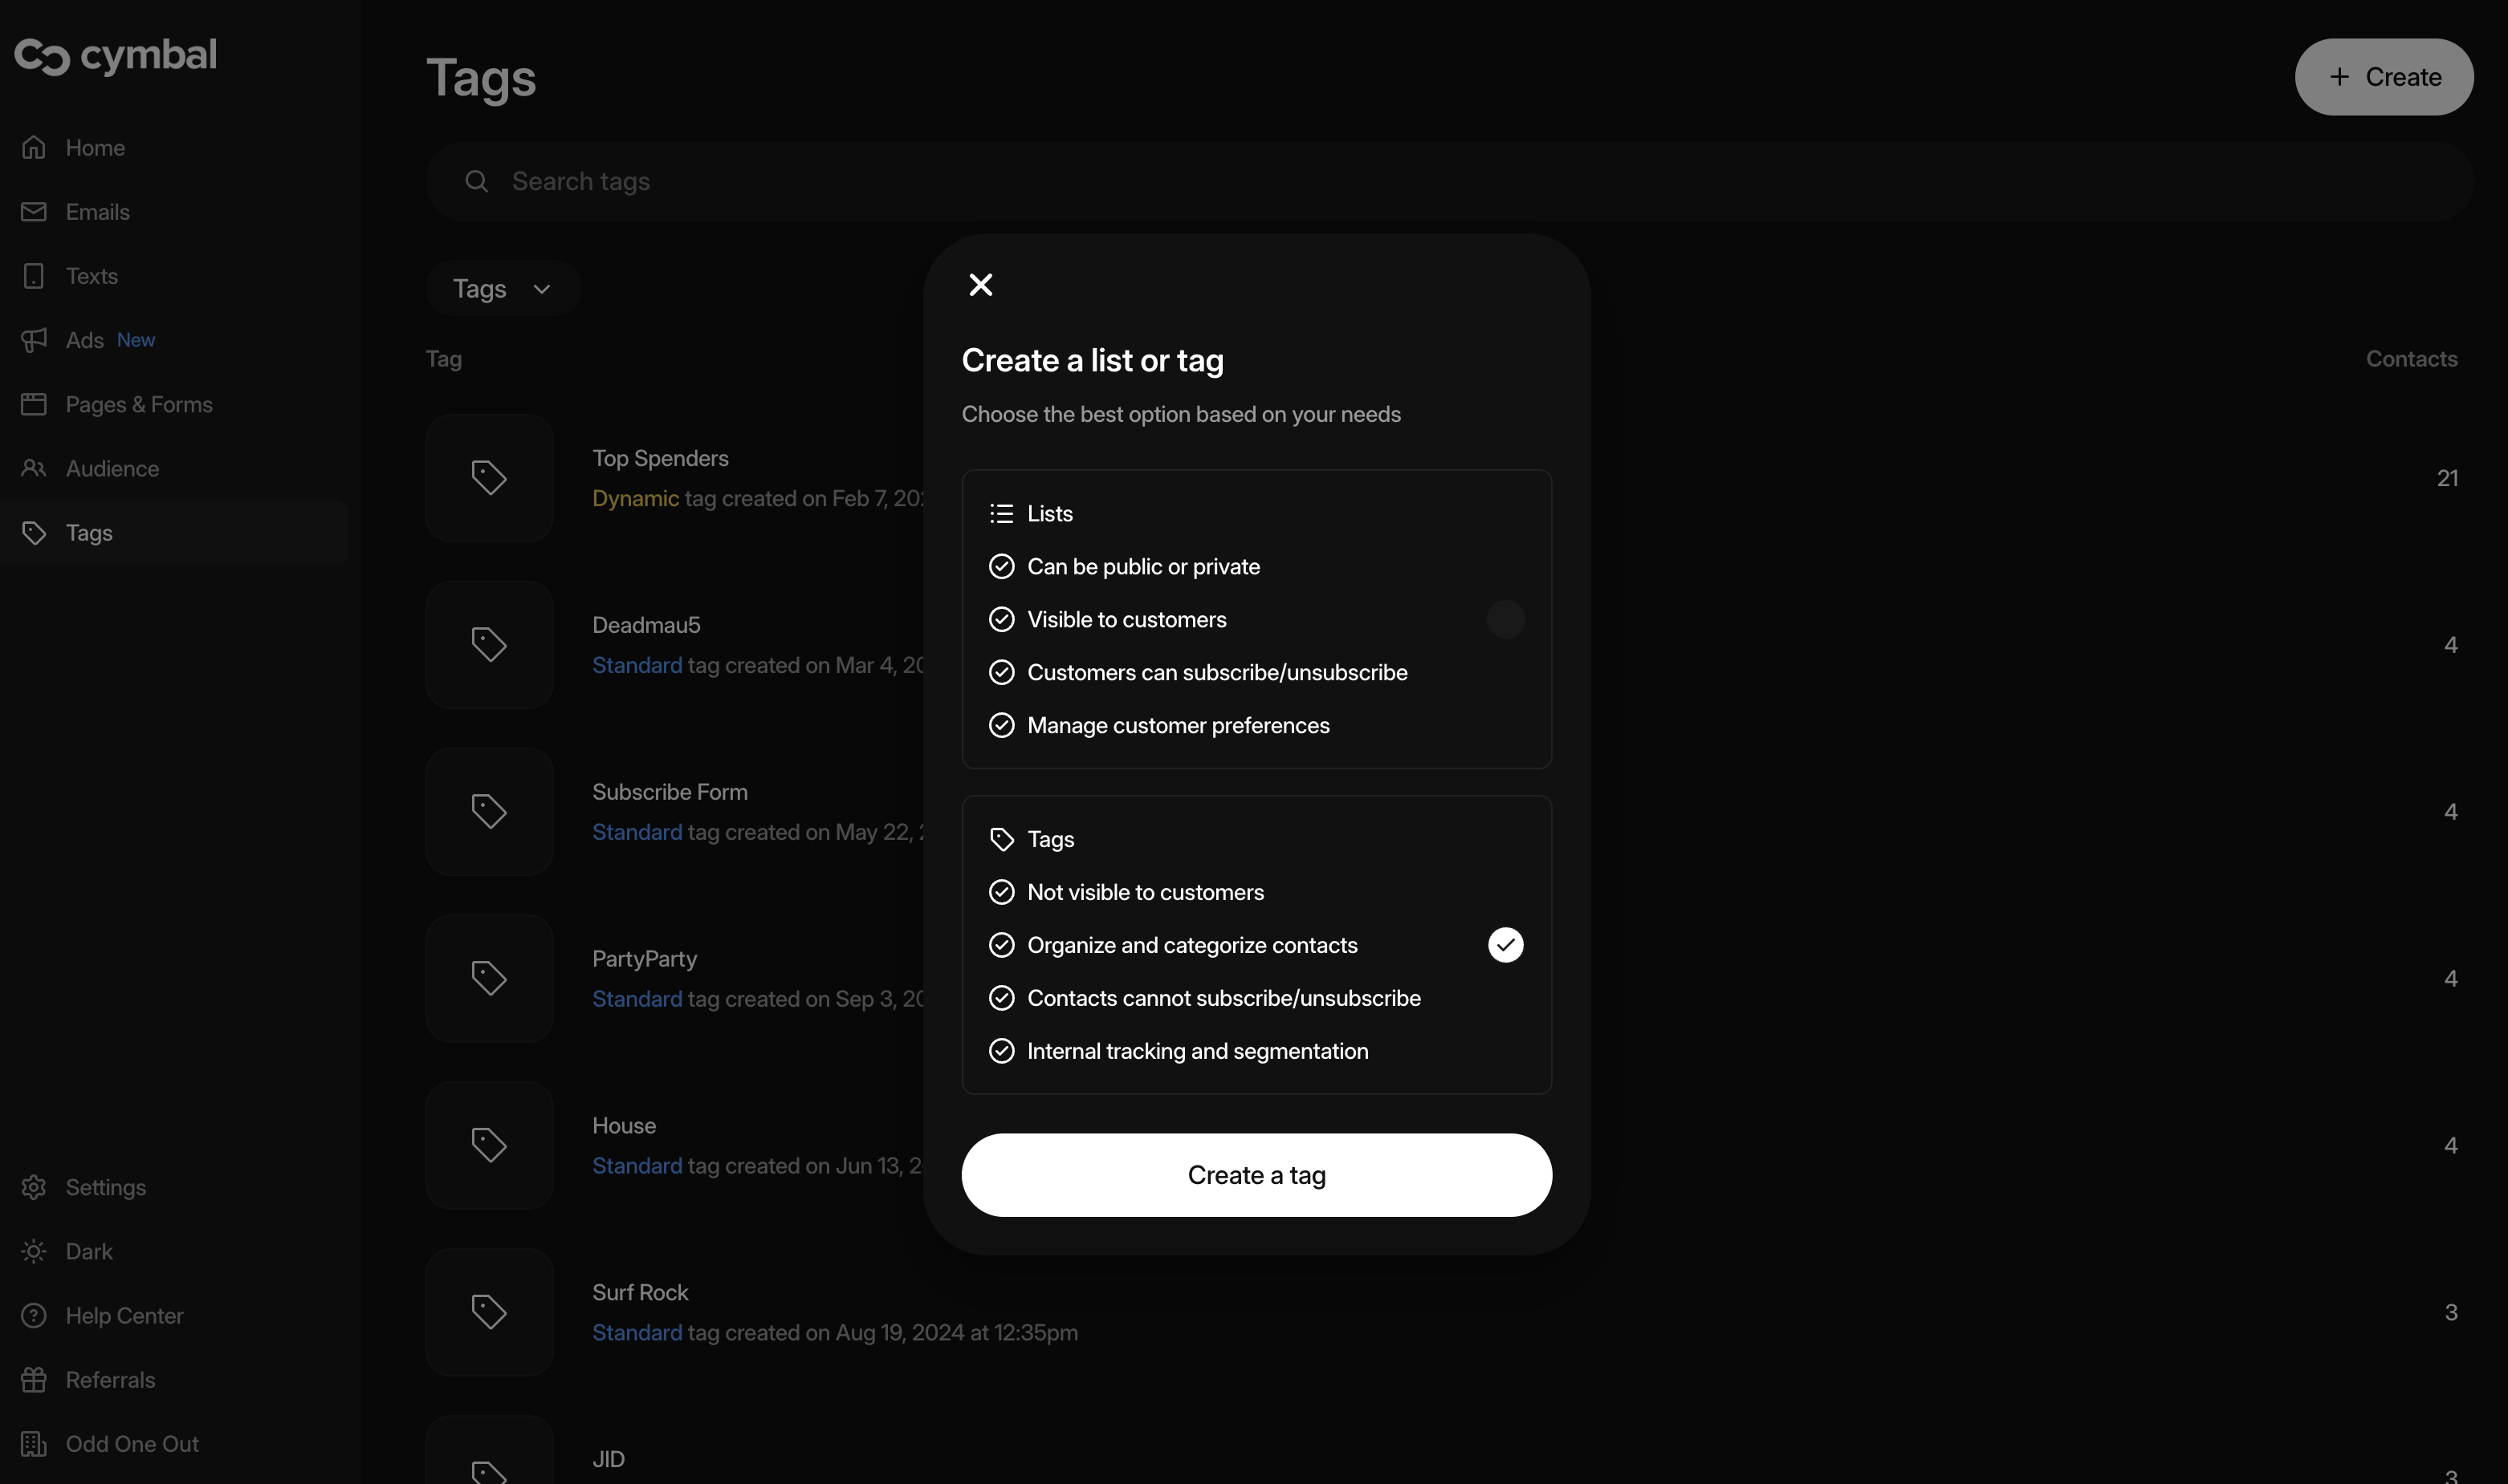Open the Odd One Out account
This screenshot has height=1484, width=2508.
pyautogui.click(x=131, y=1444)
